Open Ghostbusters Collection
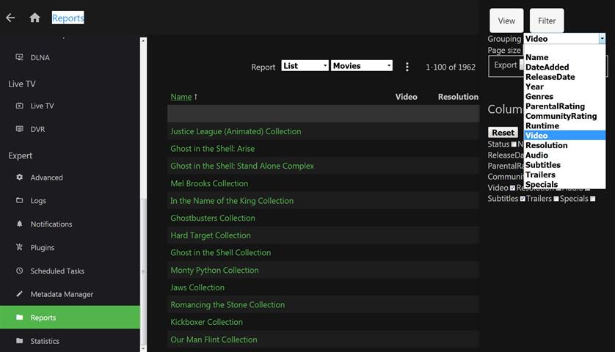Screen dimensions: 615x352 click(213, 218)
